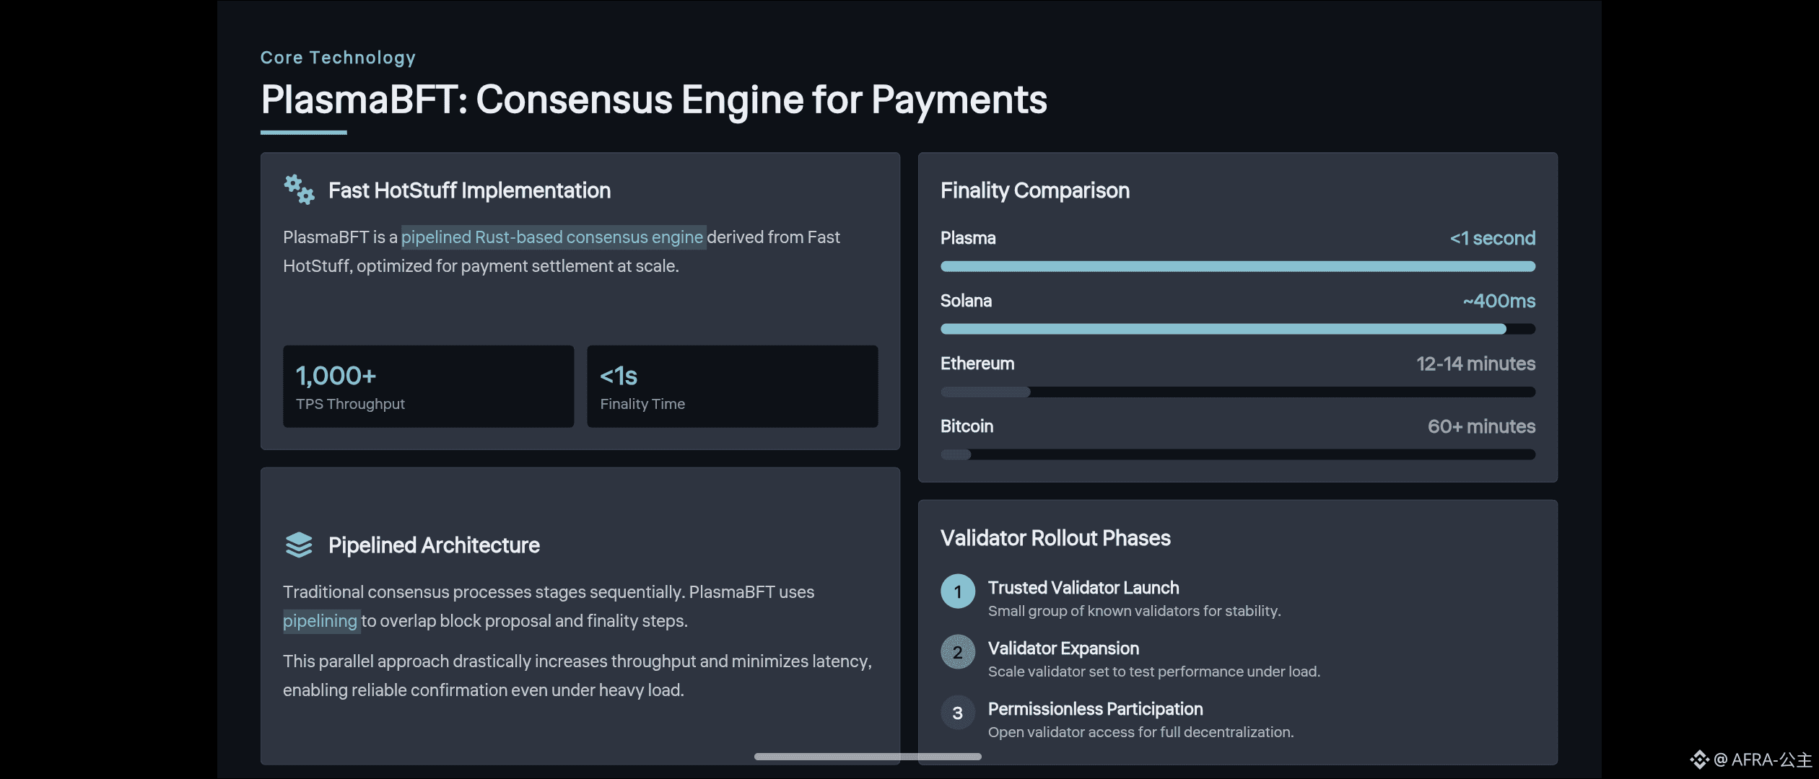
Task: Click the gears icon beside Fast HotStuff
Action: (299, 190)
